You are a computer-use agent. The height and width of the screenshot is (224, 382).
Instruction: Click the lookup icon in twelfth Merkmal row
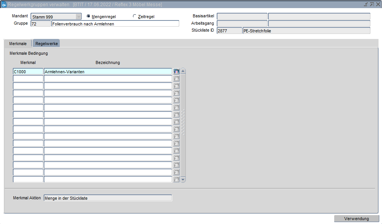click(177, 151)
